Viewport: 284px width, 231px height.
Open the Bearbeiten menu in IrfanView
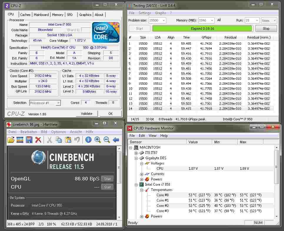pos(29,132)
